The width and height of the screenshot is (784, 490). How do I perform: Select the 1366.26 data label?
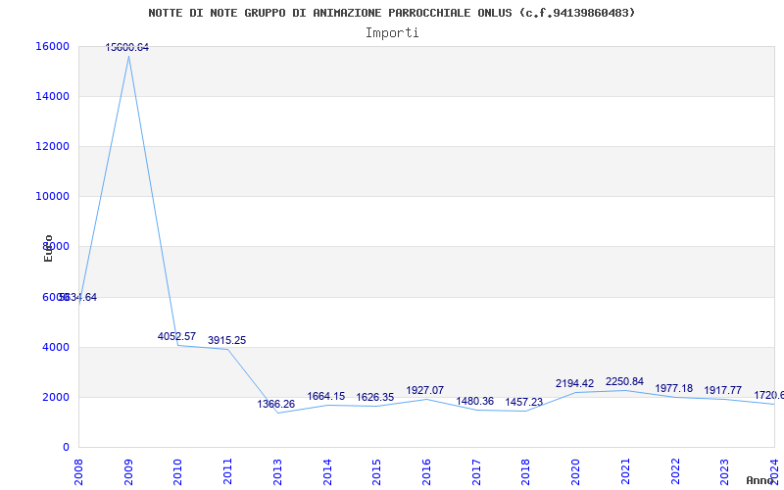276,404
